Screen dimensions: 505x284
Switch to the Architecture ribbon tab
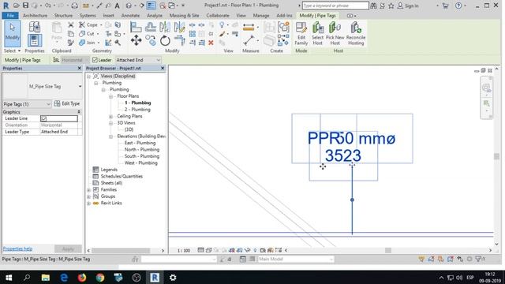[x=35, y=16]
